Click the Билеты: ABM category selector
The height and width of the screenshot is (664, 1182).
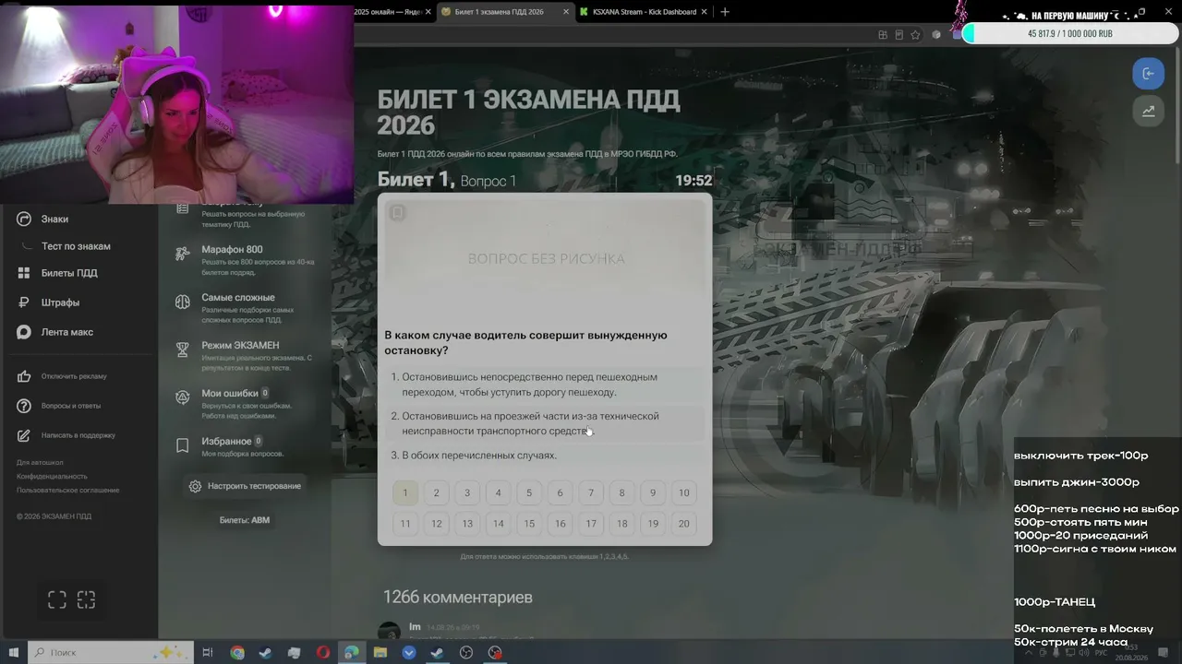tap(245, 520)
